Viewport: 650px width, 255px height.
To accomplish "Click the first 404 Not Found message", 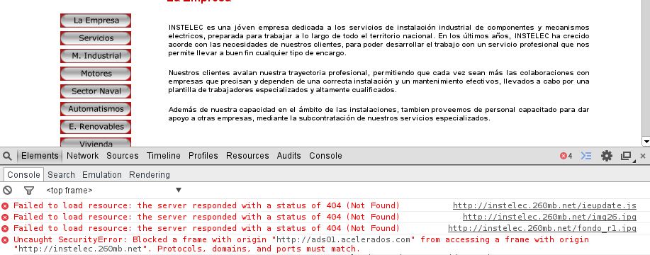I will (206, 205).
